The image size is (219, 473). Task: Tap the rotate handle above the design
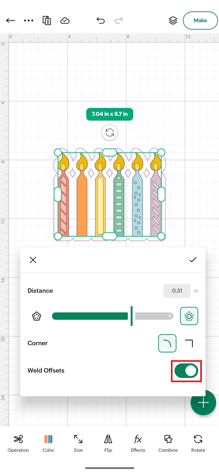110,132
